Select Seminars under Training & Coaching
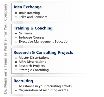The image size is (104, 97). (26, 33)
